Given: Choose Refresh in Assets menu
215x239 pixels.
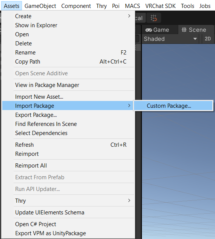Looking at the screenshot, I should click(x=68, y=145).
